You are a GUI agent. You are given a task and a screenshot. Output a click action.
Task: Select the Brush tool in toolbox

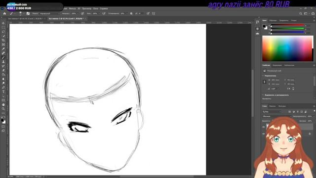(x=3, y=57)
